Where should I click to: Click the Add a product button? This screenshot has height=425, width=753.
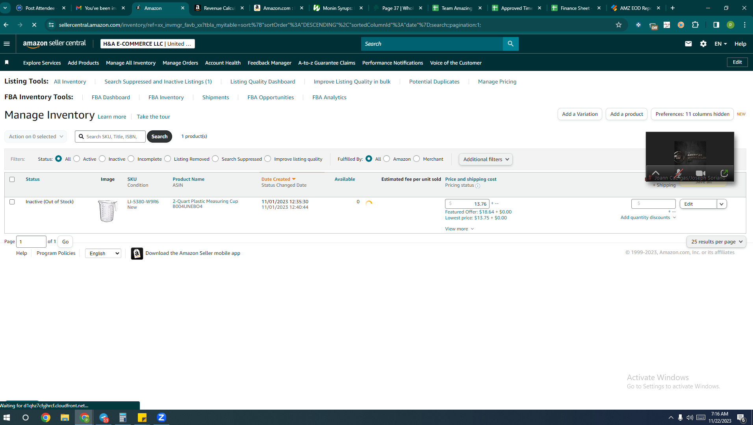tap(627, 114)
